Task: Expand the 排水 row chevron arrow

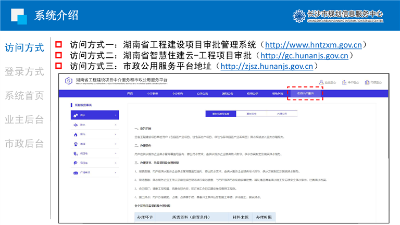Action: pyautogui.click(x=116, y=125)
